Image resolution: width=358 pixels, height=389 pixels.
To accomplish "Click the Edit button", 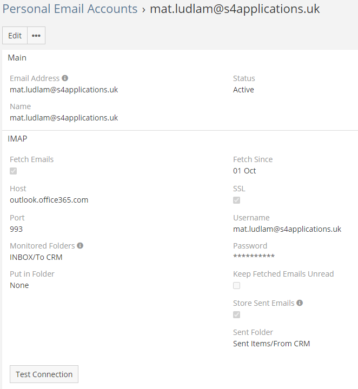I will pos(15,36).
